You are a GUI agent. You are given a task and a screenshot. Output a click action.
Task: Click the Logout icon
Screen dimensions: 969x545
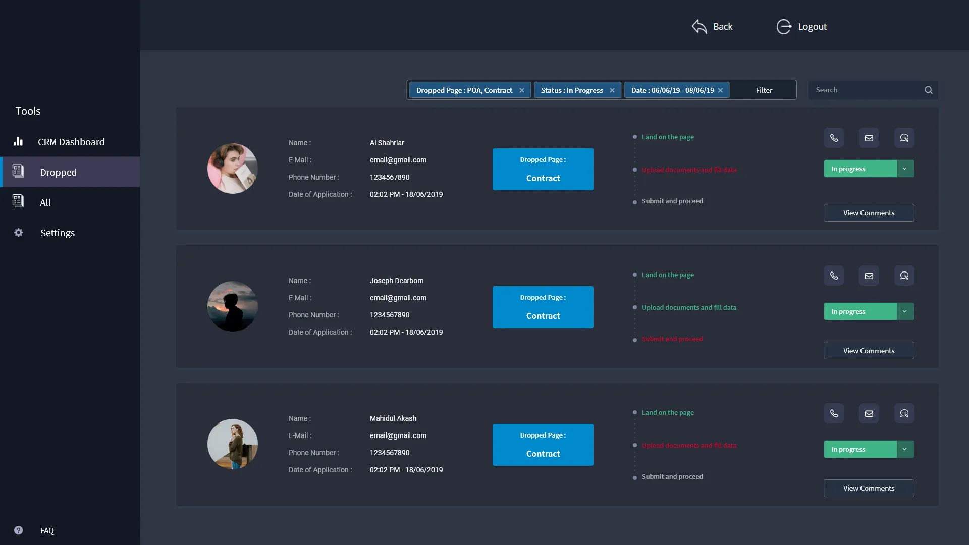click(783, 27)
